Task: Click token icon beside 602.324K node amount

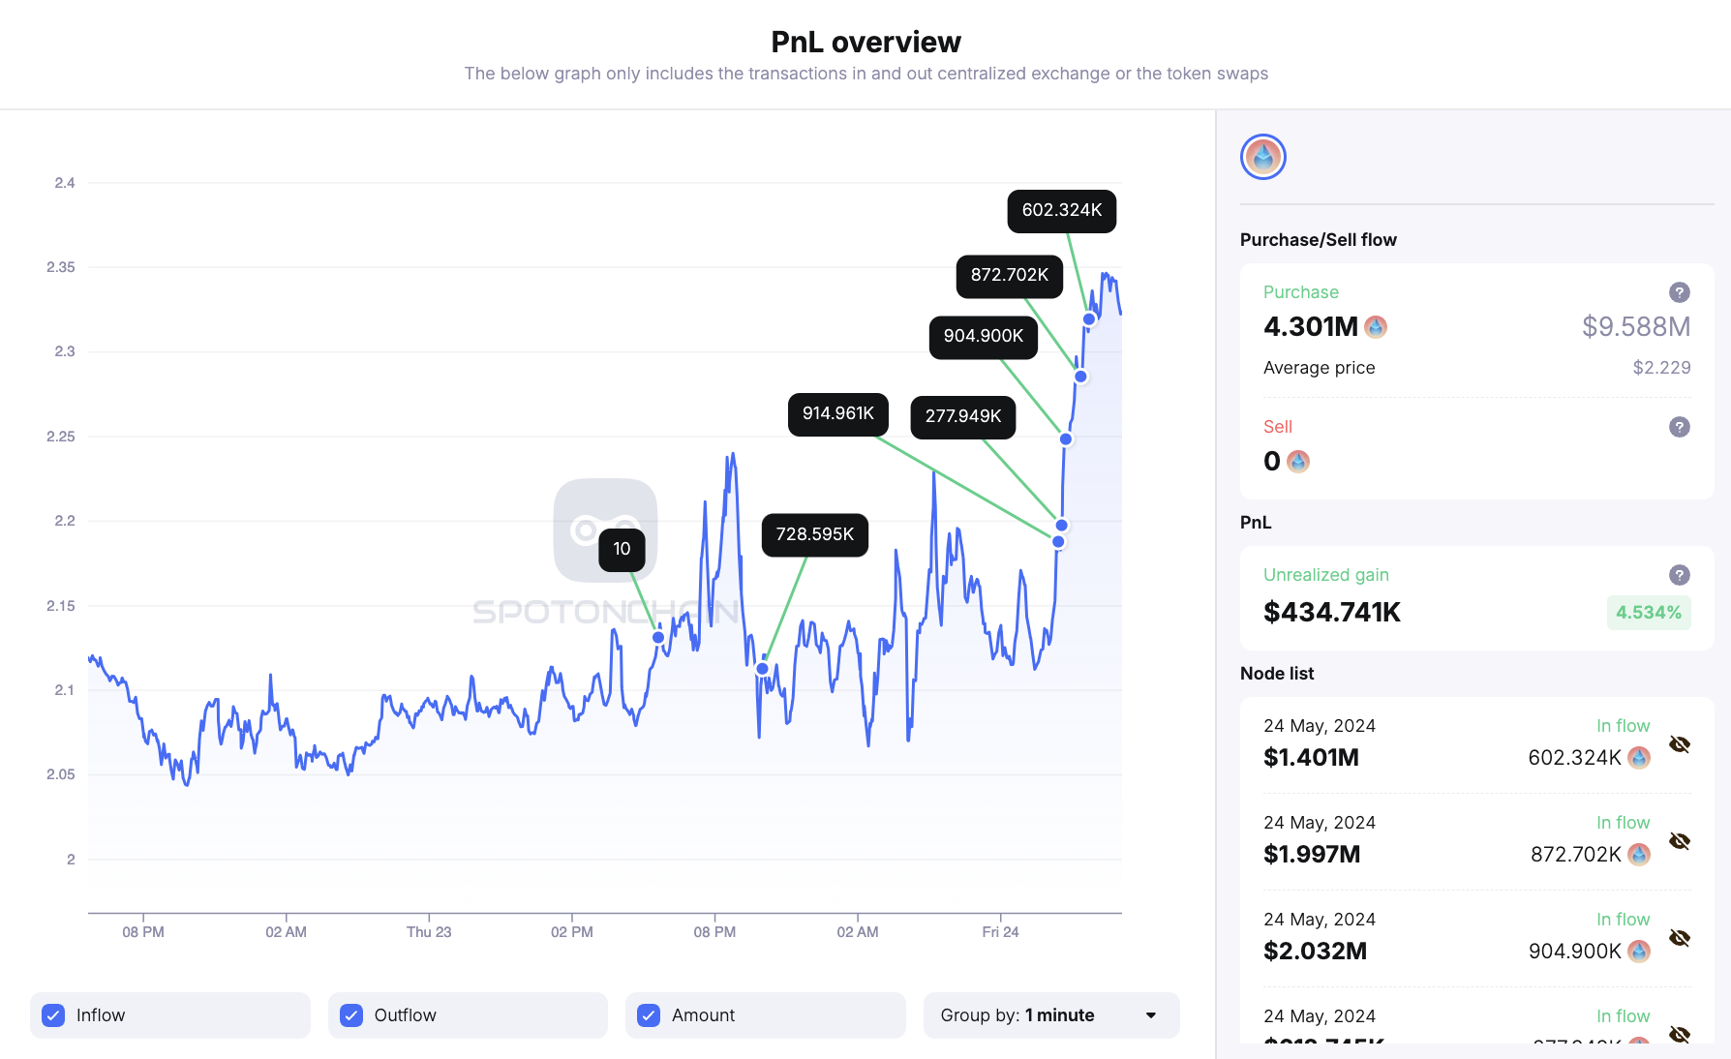Action: [x=1639, y=758]
